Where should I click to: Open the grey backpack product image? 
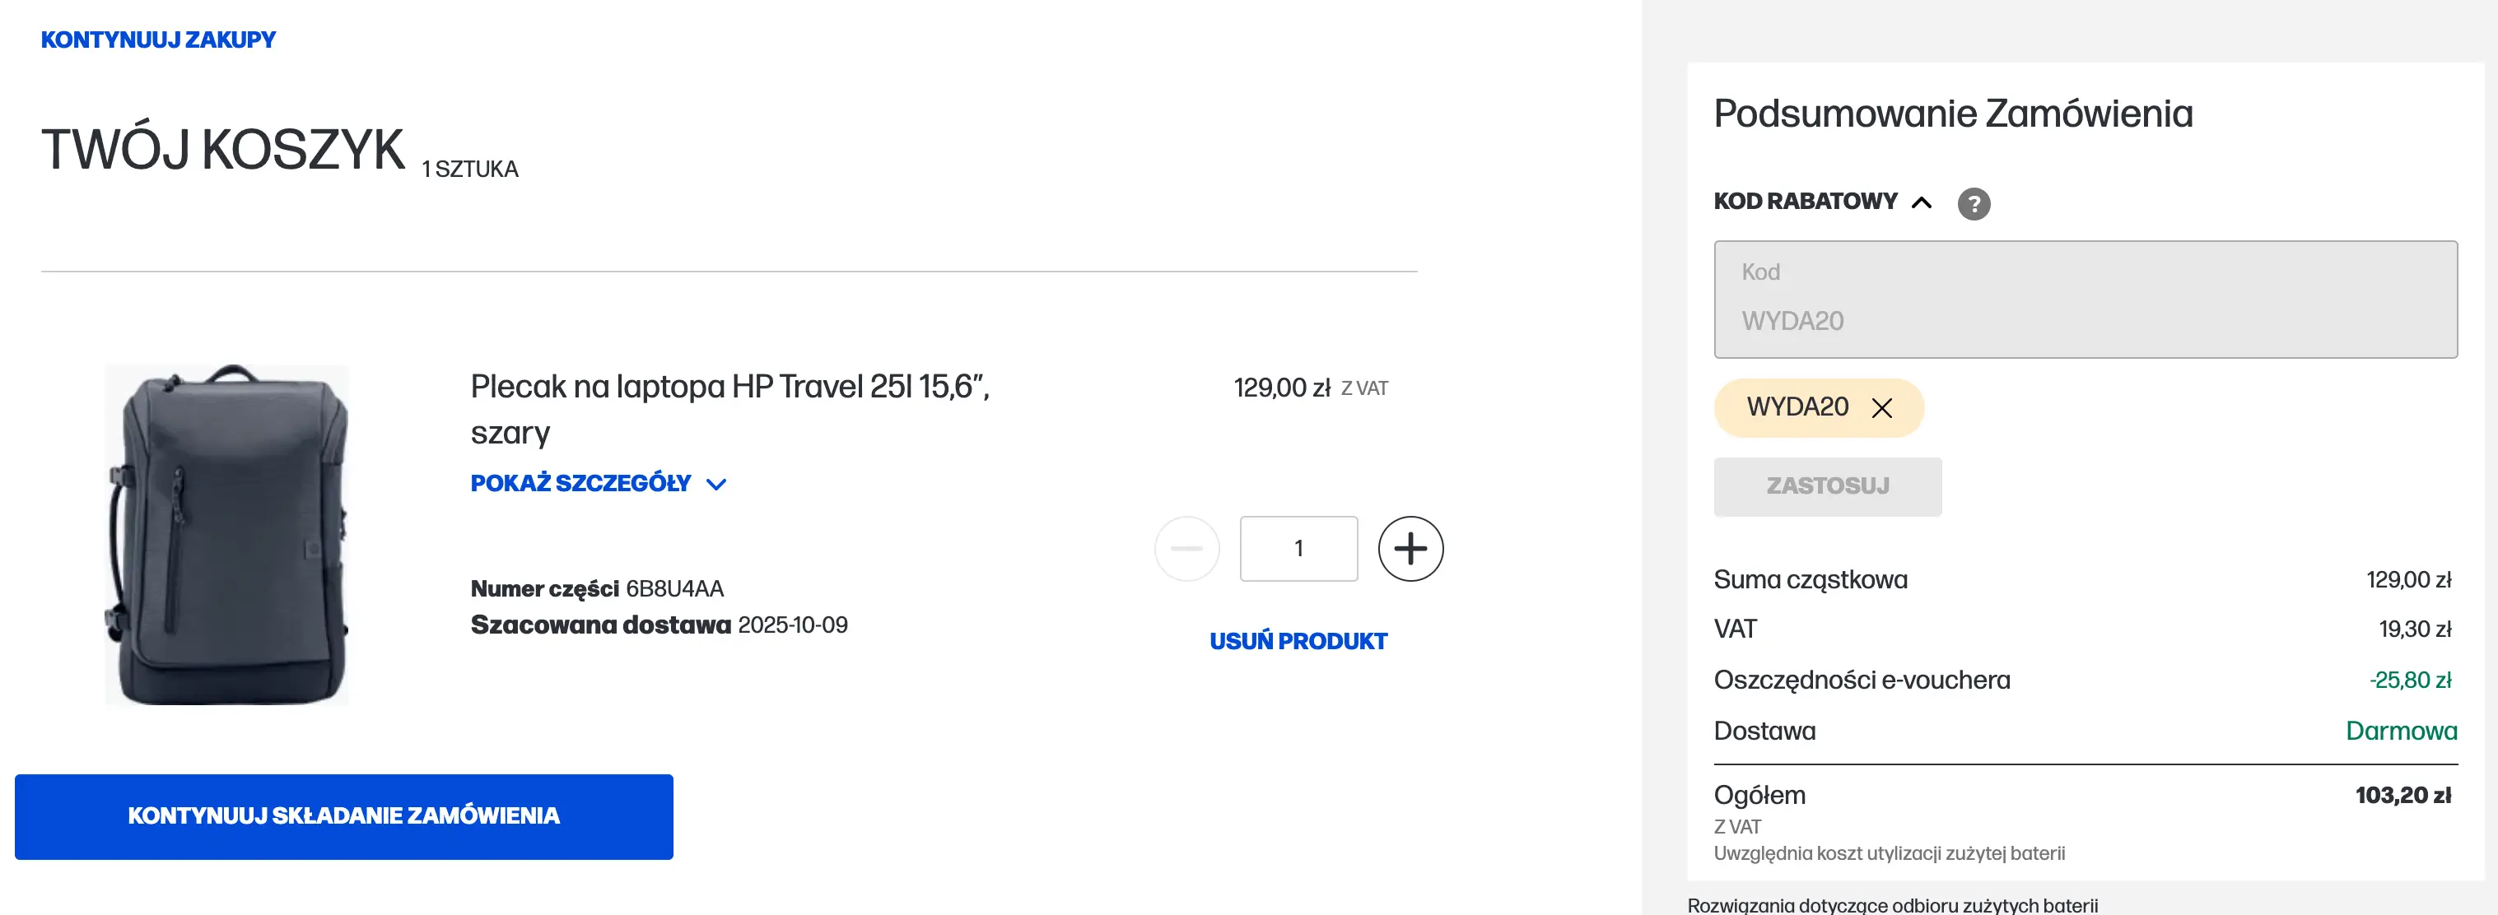227,534
